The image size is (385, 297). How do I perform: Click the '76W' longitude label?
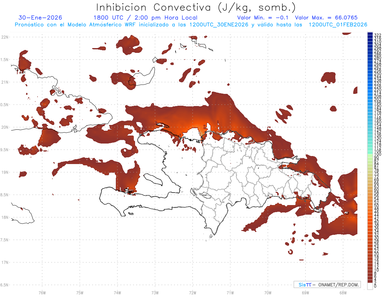[42, 293]
